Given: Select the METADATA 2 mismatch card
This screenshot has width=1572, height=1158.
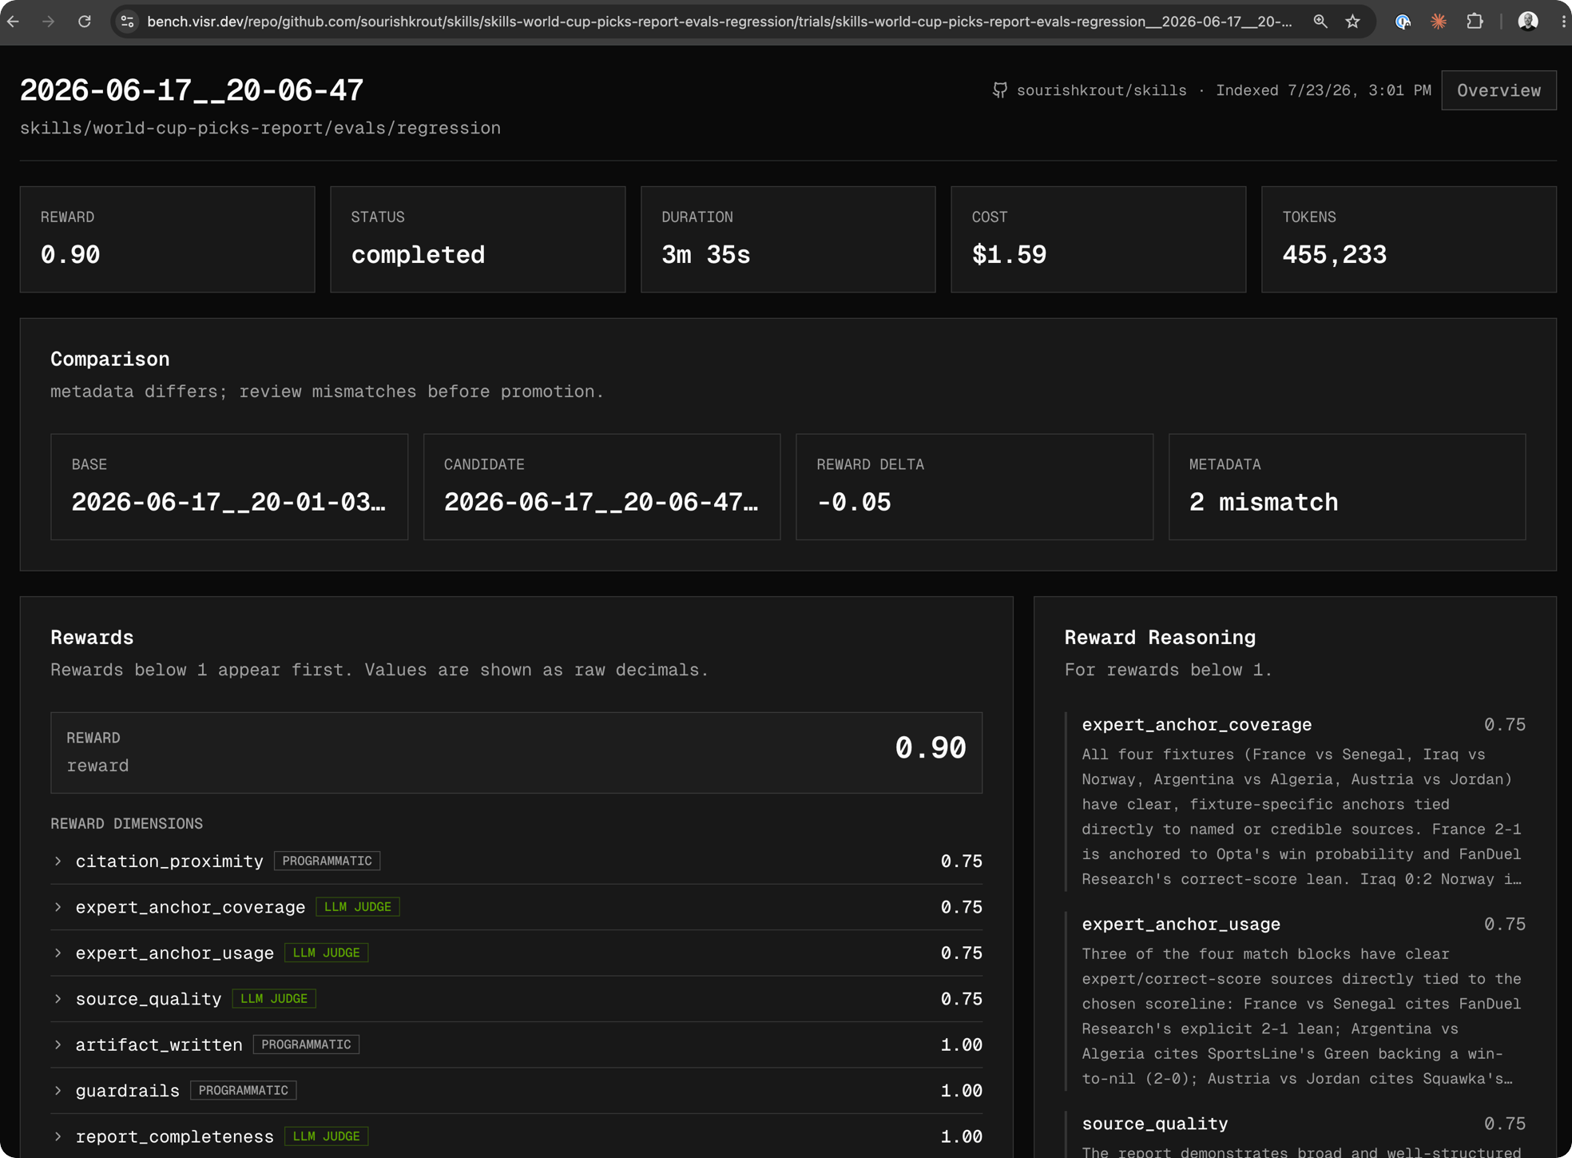Looking at the screenshot, I should (x=1347, y=487).
